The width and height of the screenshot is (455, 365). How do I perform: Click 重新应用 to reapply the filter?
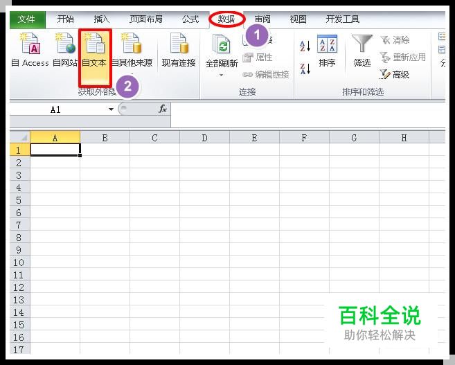[x=403, y=57]
